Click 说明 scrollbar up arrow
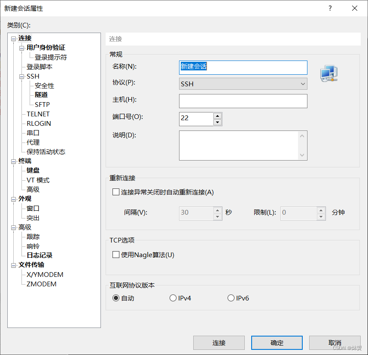 [302, 136]
